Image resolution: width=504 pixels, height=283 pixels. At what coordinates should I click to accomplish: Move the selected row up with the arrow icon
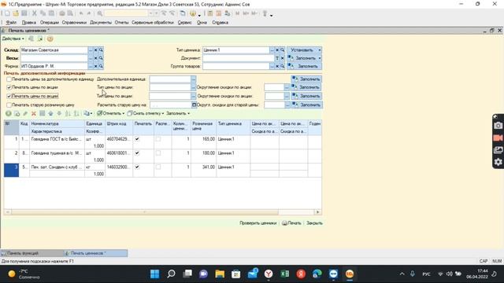50,113
